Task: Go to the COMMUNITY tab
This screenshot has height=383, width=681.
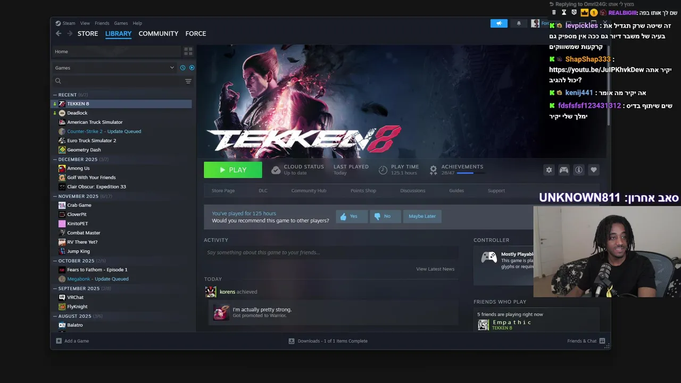Action: pyautogui.click(x=159, y=34)
